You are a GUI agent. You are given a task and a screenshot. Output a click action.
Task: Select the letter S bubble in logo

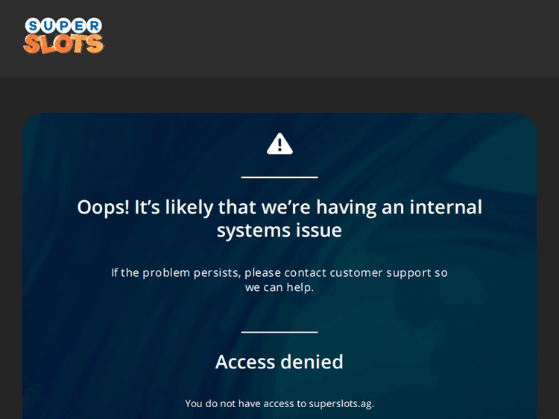click(33, 26)
